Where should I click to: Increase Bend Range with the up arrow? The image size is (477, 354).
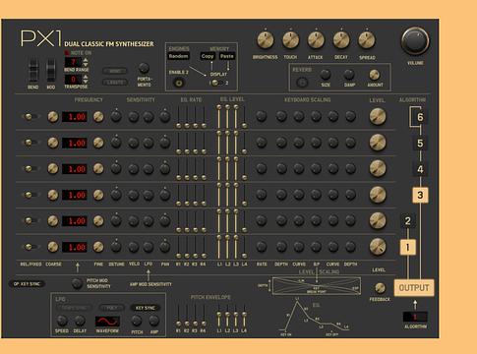(86, 60)
